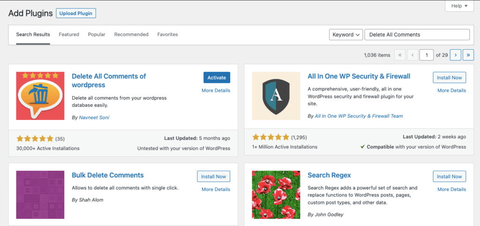Click 'Last Updated: 2 weeks ago' text
Screen dimensions: 480x226
[x=435, y=137]
